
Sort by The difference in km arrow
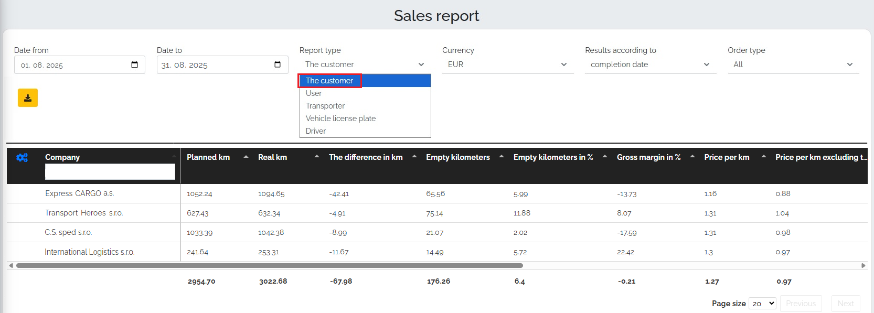pyautogui.click(x=414, y=157)
